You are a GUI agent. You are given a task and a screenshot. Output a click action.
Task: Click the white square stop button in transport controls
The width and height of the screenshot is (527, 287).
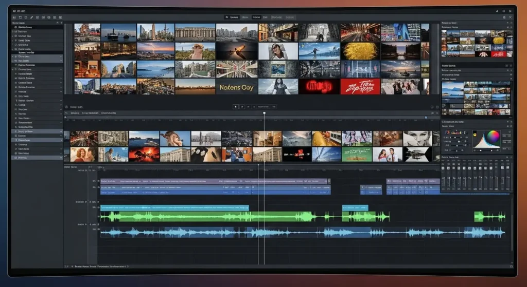[236, 107]
